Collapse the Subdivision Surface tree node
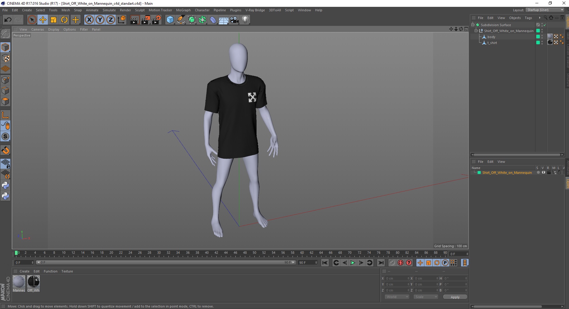Viewport: 569px width, 309px height. pyautogui.click(x=473, y=25)
